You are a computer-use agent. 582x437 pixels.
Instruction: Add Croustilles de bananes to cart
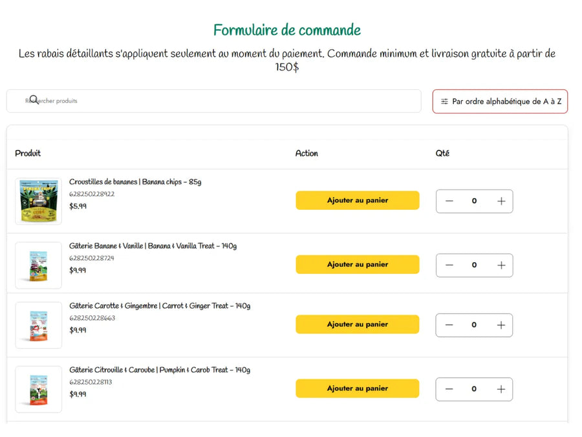(x=357, y=201)
